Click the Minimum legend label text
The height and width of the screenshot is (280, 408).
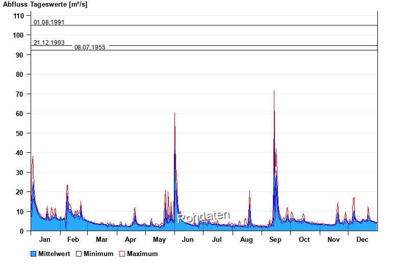(x=98, y=254)
